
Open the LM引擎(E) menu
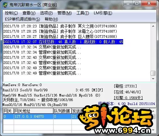103,13
